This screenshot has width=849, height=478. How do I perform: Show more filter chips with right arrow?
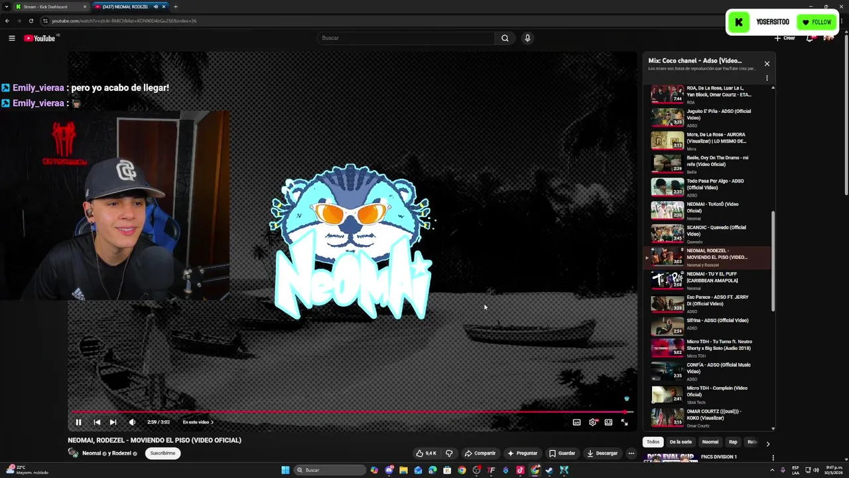click(767, 443)
